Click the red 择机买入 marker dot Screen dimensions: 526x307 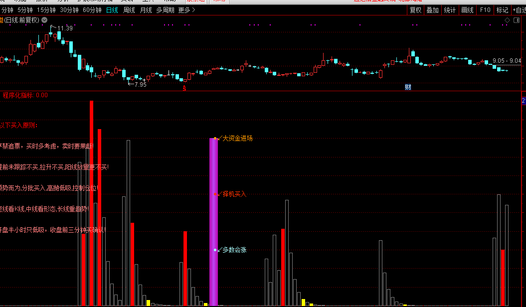click(215, 194)
